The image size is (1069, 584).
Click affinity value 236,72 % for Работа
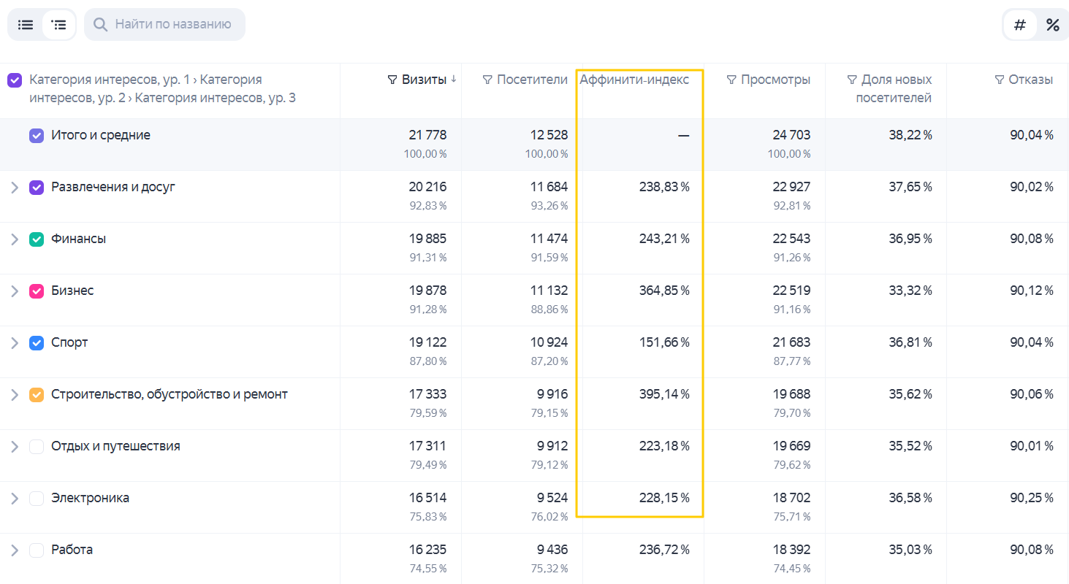click(x=664, y=550)
